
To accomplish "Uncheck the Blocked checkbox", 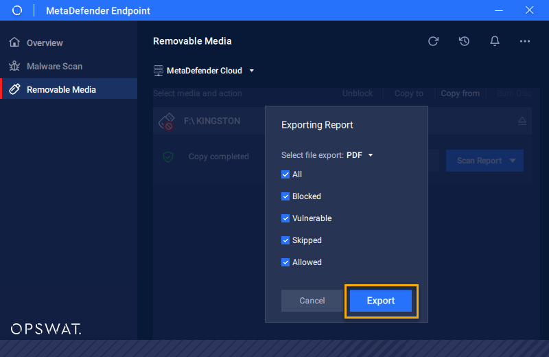I will coord(285,196).
